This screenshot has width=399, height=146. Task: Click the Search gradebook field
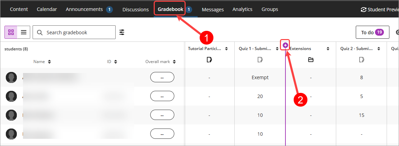pyautogui.click(x=74, y=32)
